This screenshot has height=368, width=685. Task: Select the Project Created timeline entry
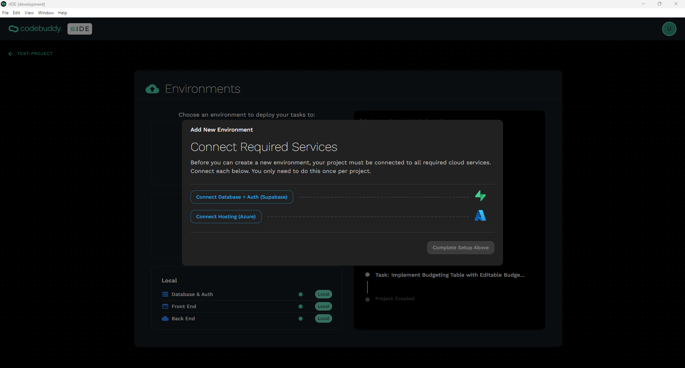395,299
